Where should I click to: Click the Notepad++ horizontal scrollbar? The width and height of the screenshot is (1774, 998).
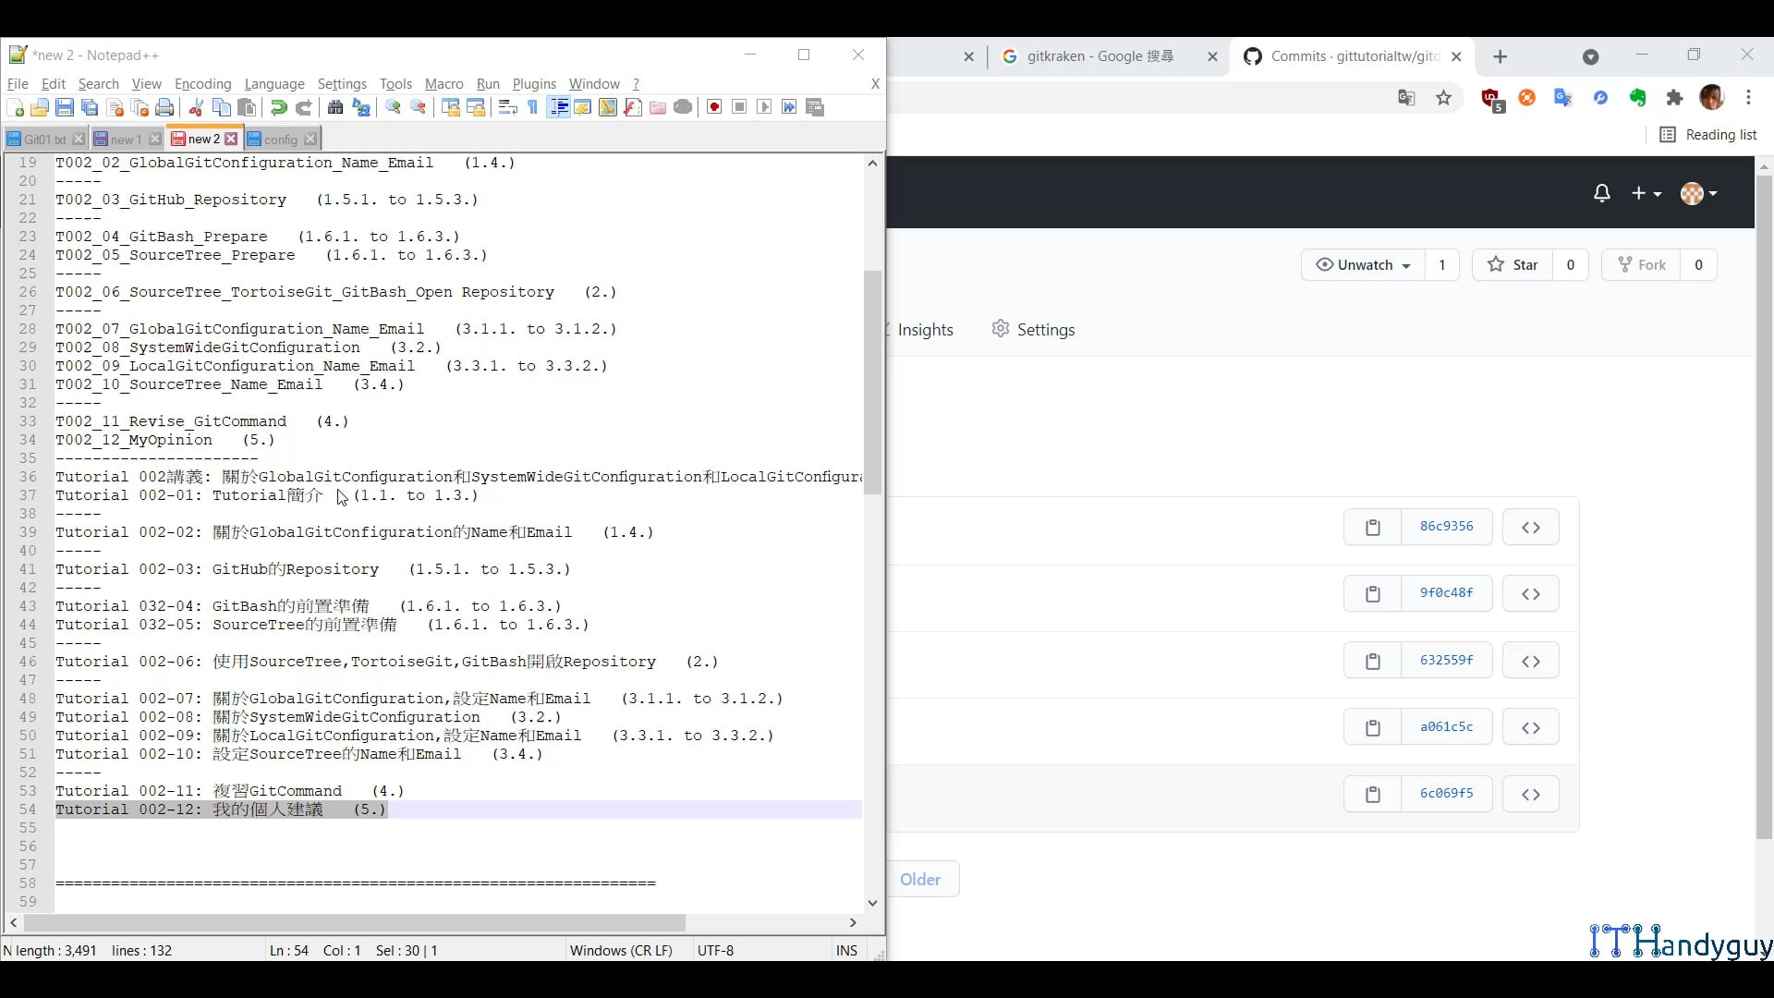pyautogui.click(x=355, y=923)
